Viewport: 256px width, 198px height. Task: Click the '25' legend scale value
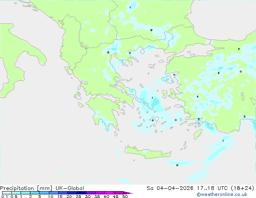click(x=78, y=196)
